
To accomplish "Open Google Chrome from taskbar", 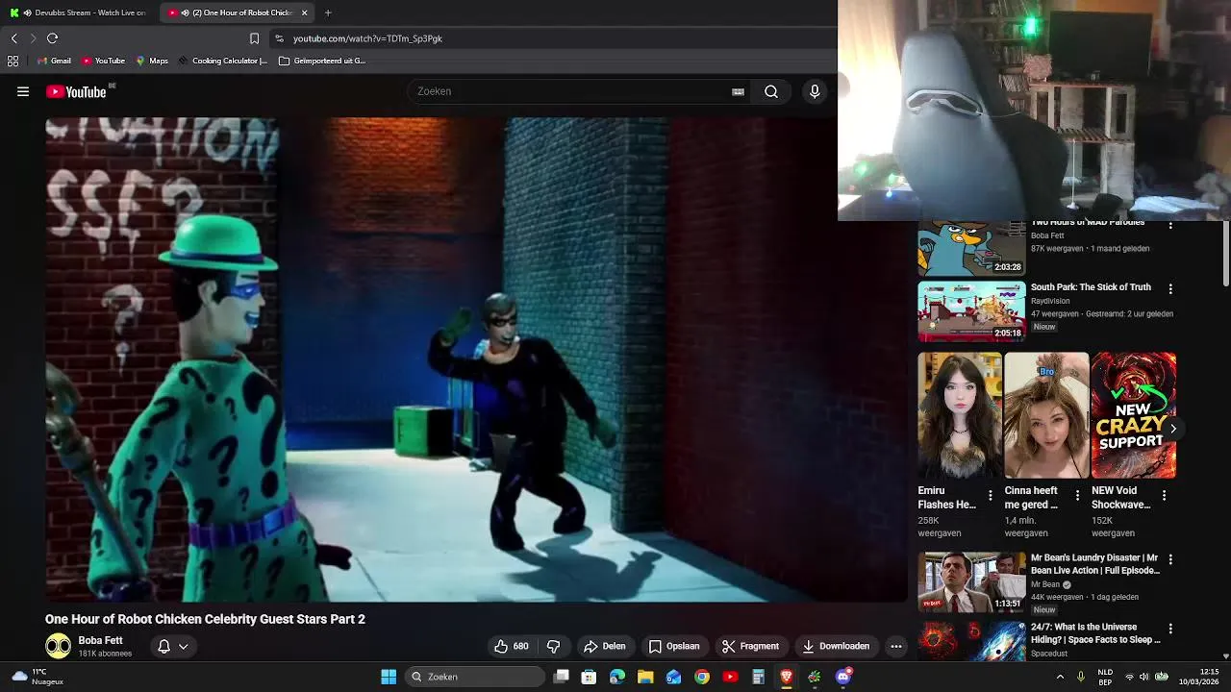I will pos(702,677).
